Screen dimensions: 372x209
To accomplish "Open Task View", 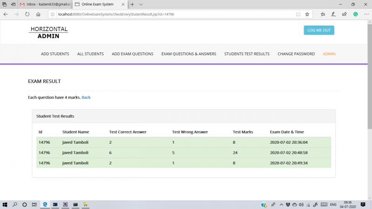I will 34,205.
